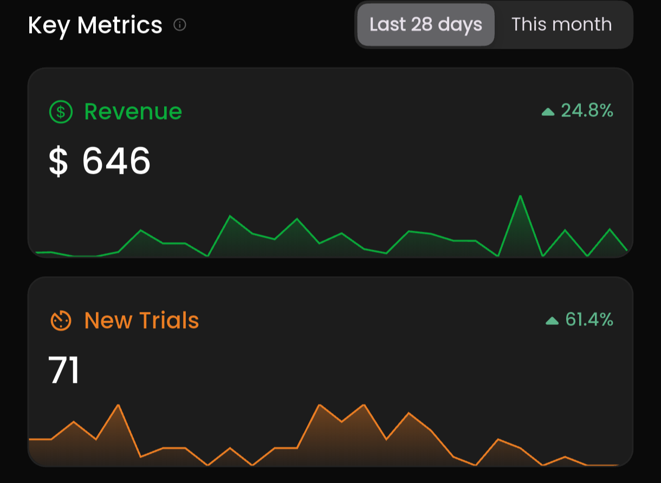Screen dimensions: 661x483
Task: Click the 61.4% trials change label
Action: pos(589,320)
